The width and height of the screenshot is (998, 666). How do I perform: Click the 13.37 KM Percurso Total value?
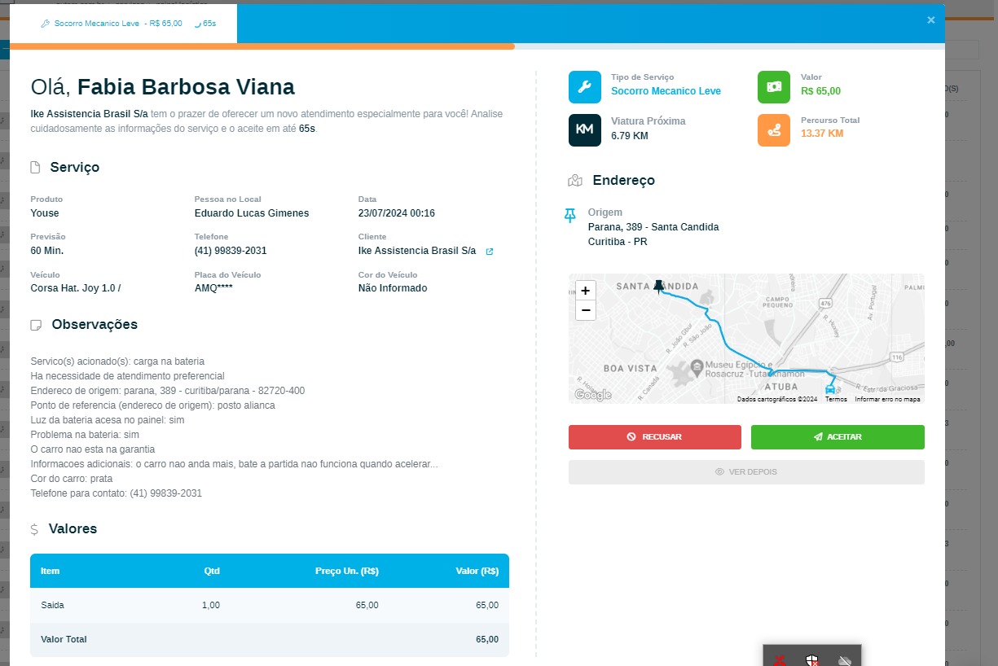click(x=822, y=134)
